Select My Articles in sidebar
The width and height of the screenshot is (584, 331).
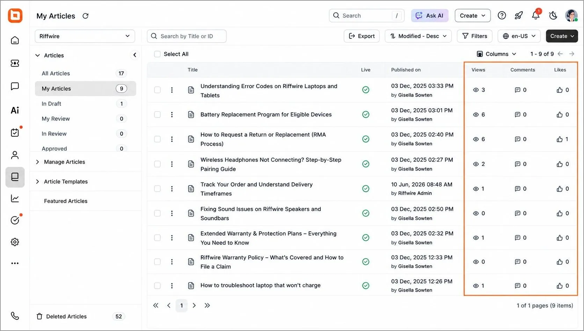click(85, 88)
